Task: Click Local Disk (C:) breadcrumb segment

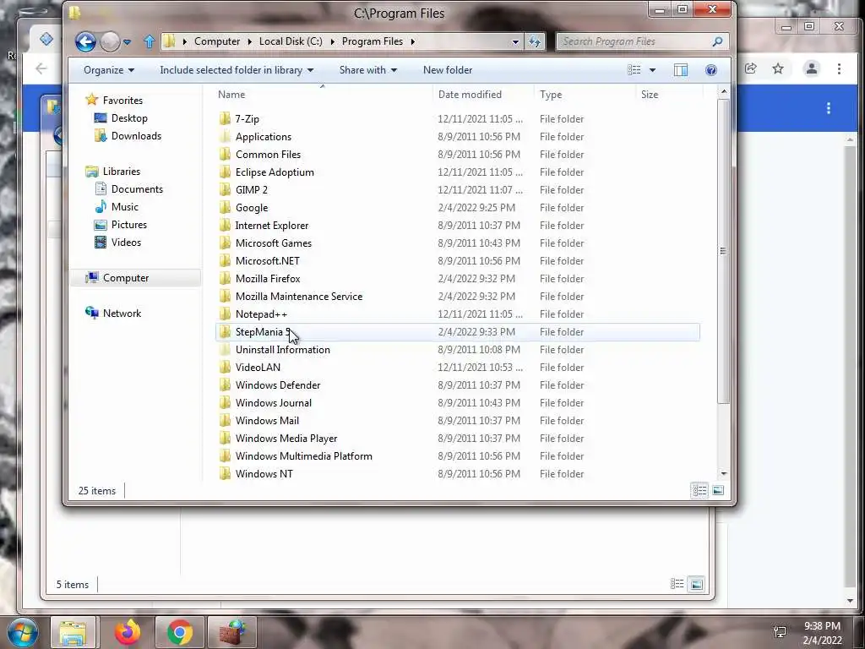Action: click(x=291, y=41)
